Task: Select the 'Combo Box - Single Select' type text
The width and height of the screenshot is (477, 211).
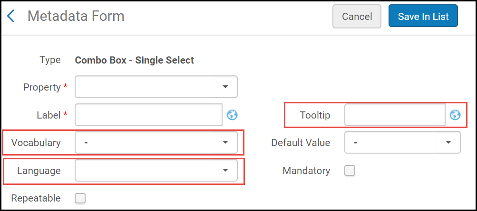Action: pyautogui.click(x=135, y=60)
